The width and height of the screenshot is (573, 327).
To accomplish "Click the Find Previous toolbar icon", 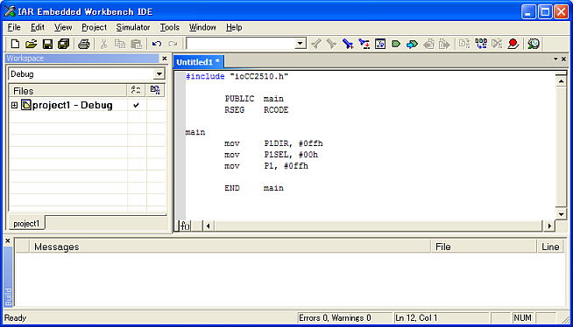I will (331, 44).
